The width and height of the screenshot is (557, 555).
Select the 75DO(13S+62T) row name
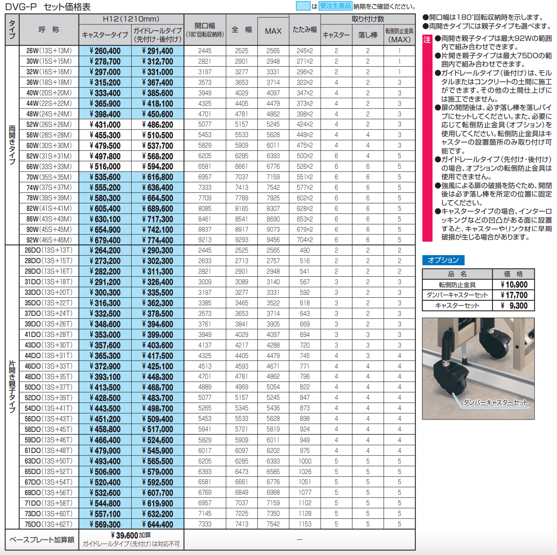[49, 524]
